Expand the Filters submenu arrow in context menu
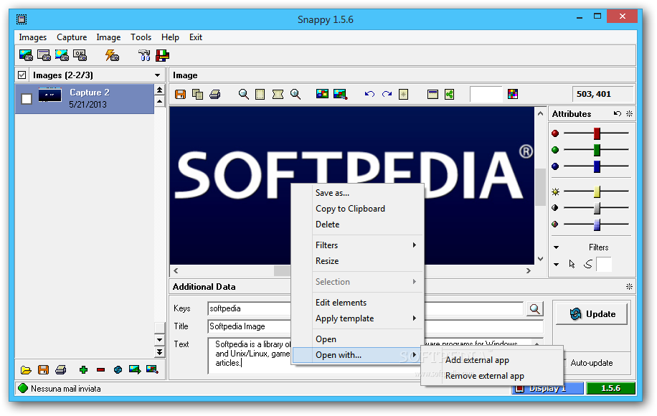 [x=414, y=245]
